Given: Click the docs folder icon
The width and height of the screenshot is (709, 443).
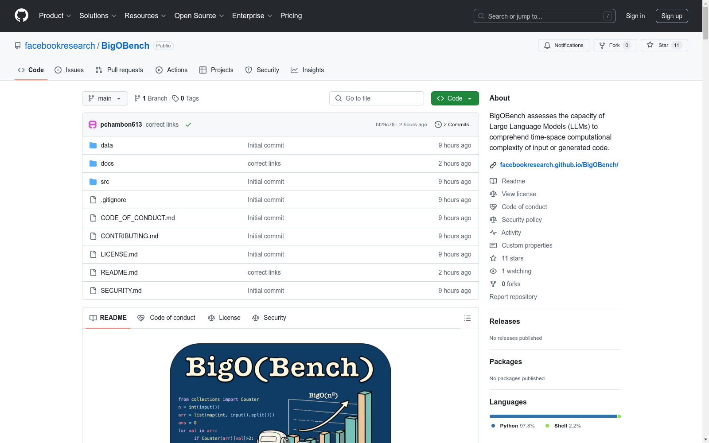Looking at the screenshot, I should click(93, 163).
